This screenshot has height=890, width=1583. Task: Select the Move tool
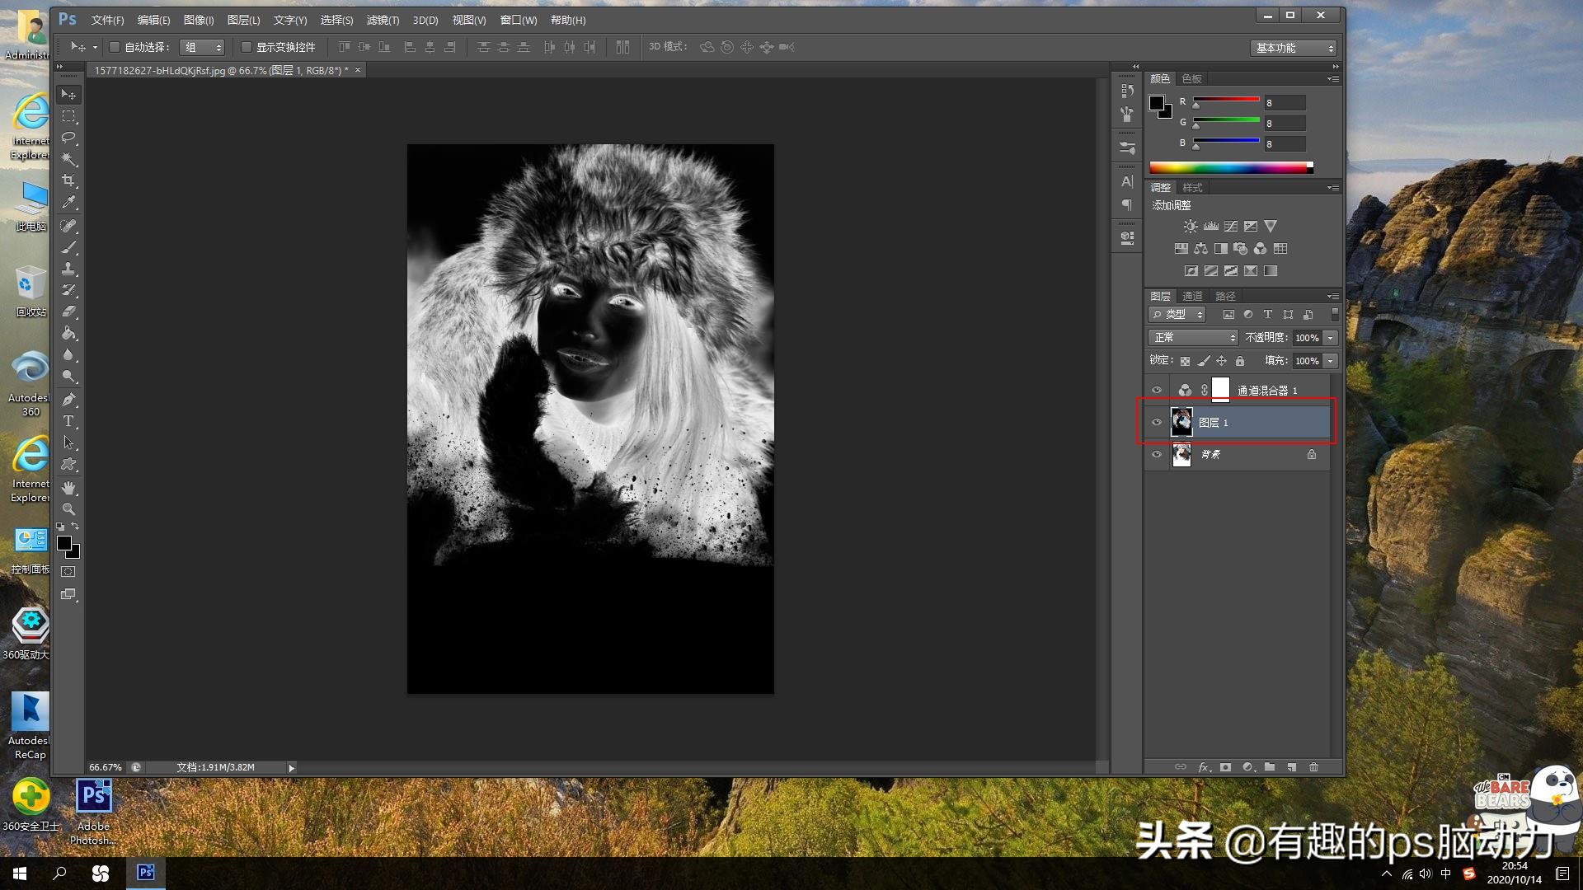click(68, 95)
